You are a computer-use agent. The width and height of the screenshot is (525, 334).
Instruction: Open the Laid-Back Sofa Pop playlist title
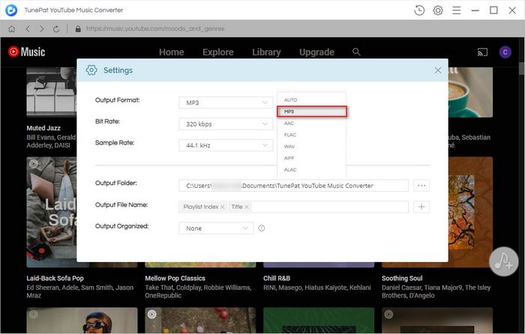pyautogui.click(x=55, y=278)
